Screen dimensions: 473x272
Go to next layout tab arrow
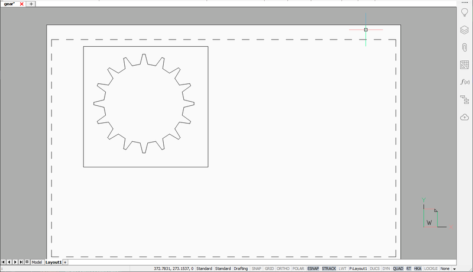(x=15, y=262)
